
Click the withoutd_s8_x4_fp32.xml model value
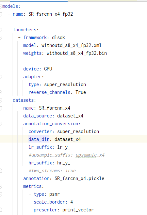click(71, 45)
